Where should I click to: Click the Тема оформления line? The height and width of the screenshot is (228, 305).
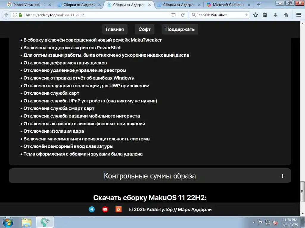coord(82,154)
